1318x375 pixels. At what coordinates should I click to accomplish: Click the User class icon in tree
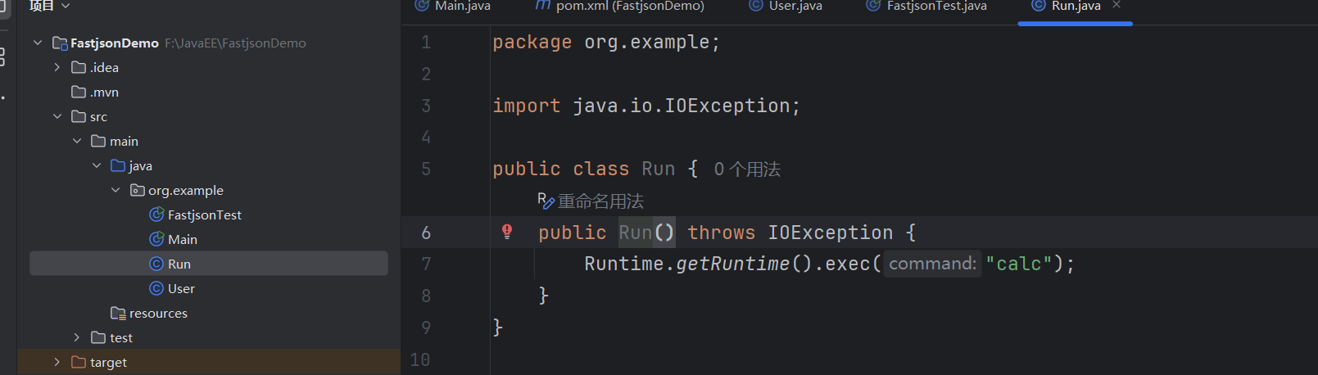pyautogui.click(x=156, y=288)
